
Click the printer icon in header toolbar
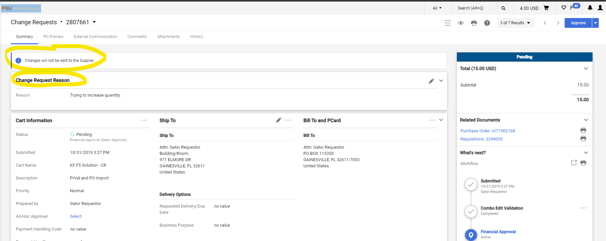click(x=474, y=23)
